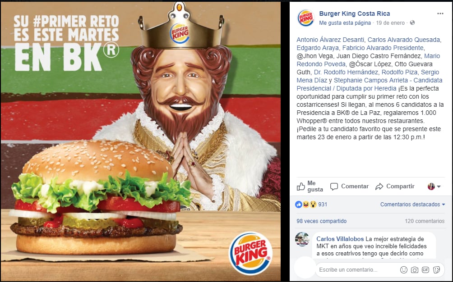453x282 pixels.
Task: Attach a photo with the camera icon
Action: [x=415, y=269]
